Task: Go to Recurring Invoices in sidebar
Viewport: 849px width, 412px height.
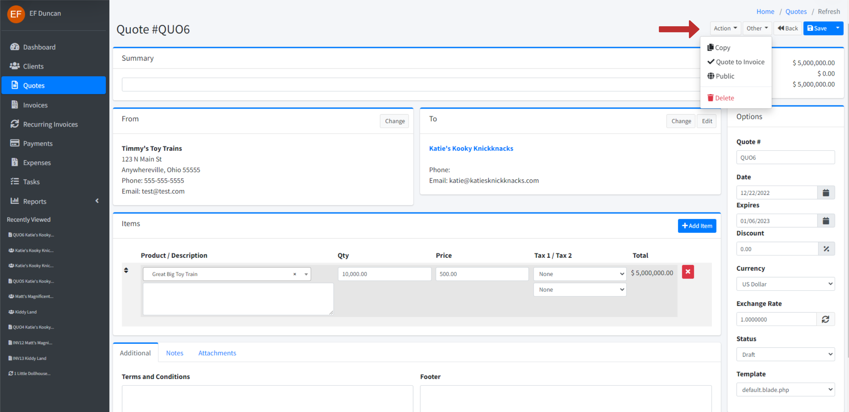Action: point(50,124)
